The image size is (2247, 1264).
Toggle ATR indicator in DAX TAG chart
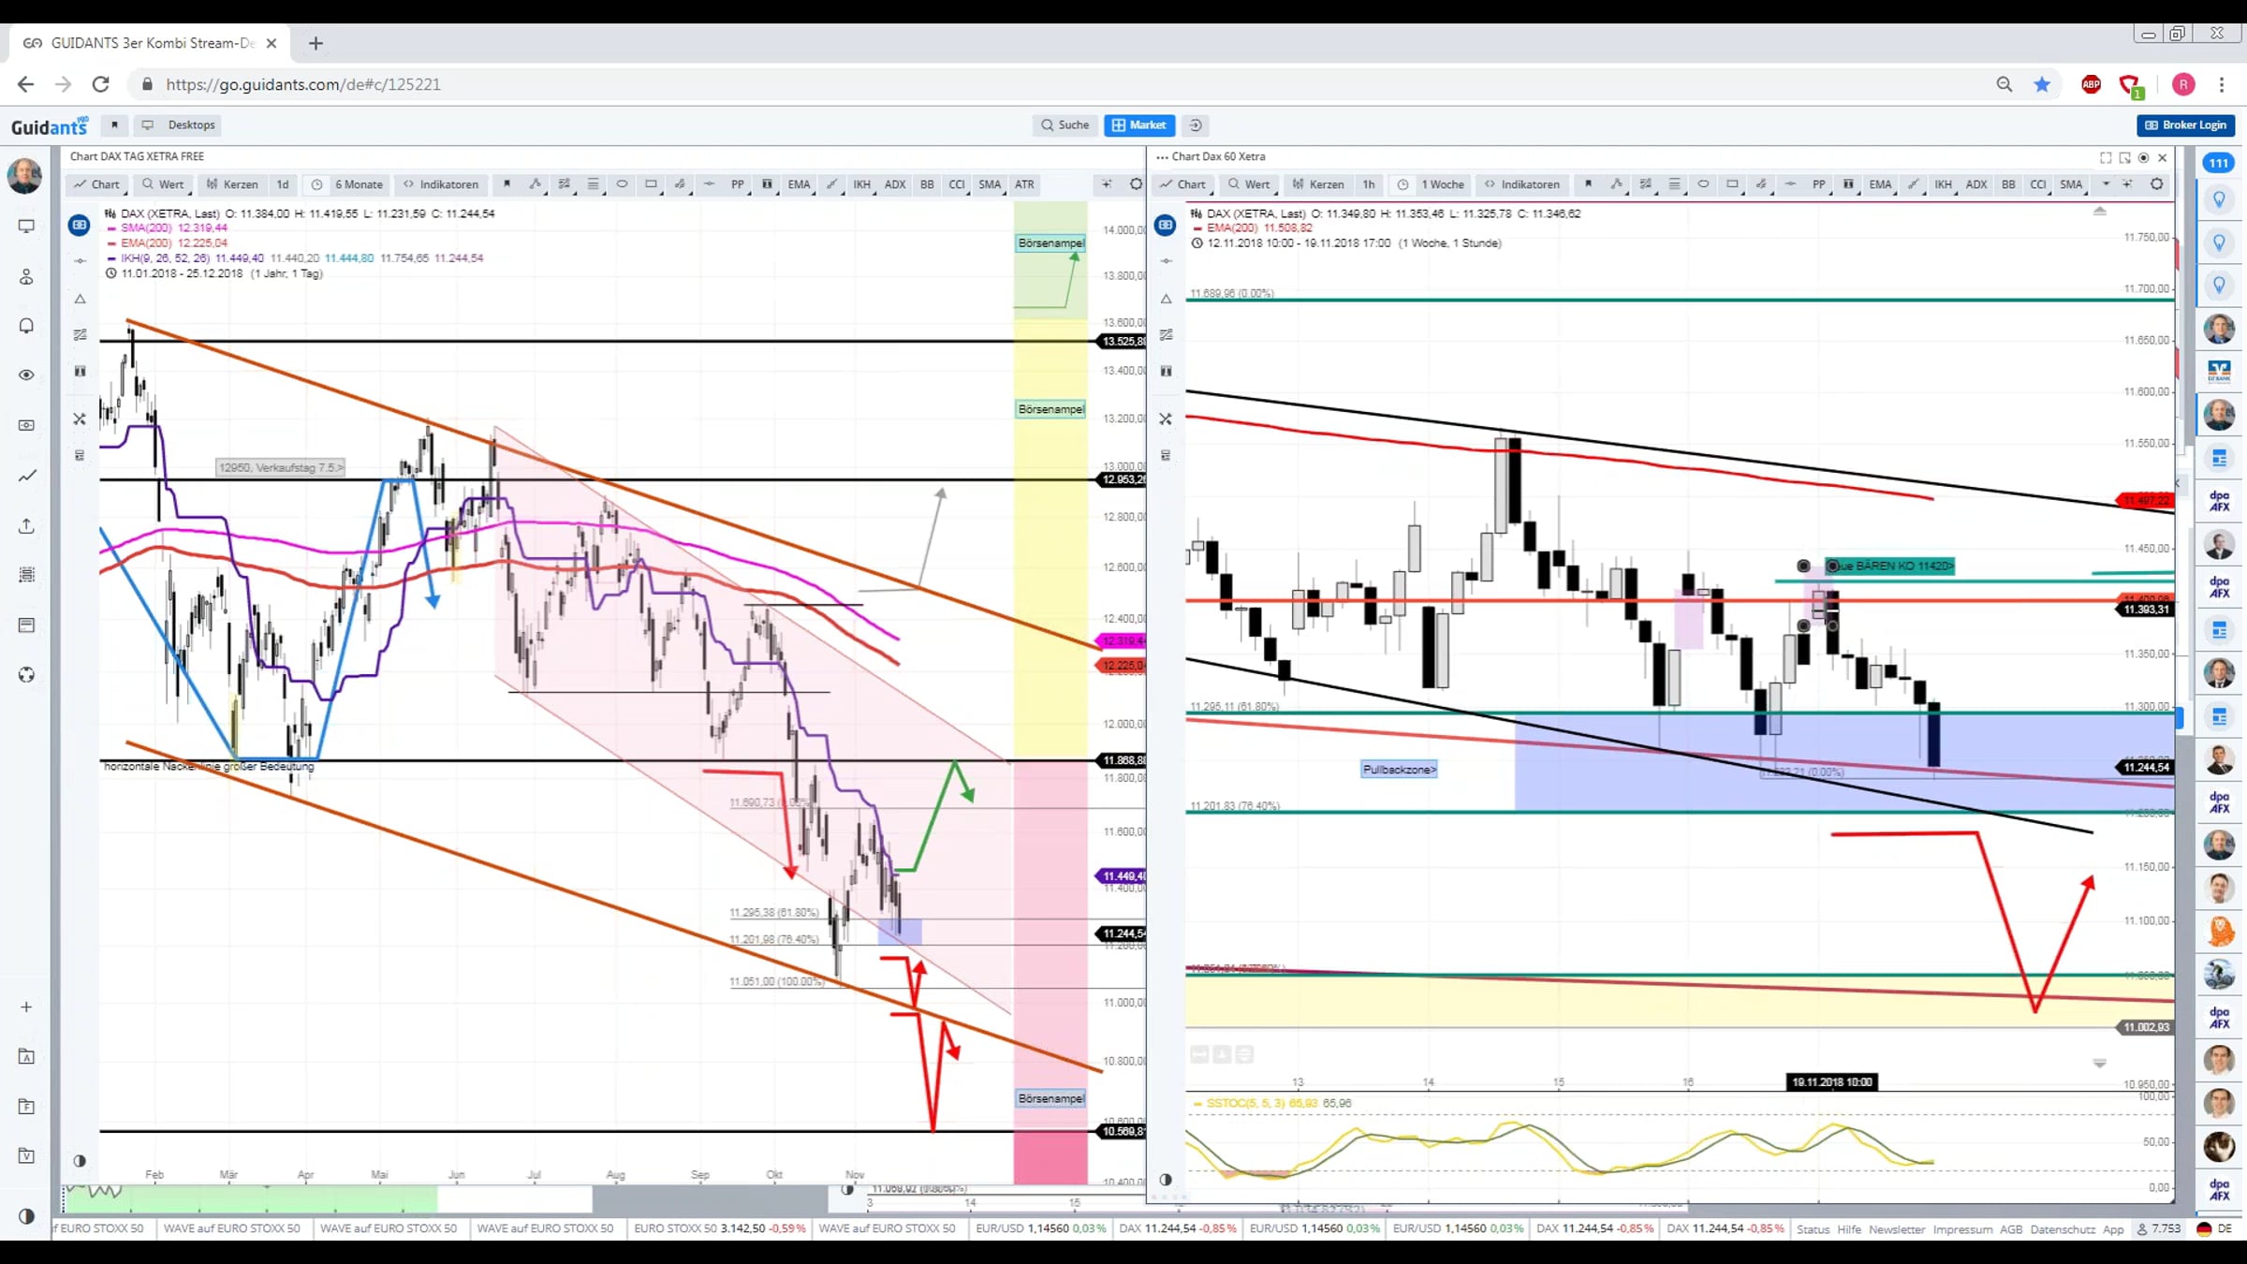tap(1024, 184)
